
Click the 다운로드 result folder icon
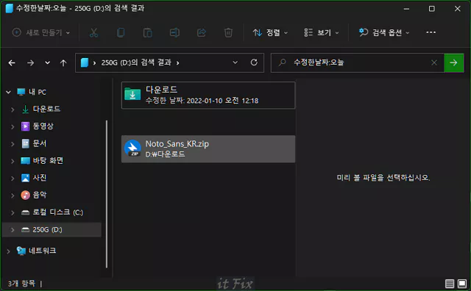(x=132, y=94)
